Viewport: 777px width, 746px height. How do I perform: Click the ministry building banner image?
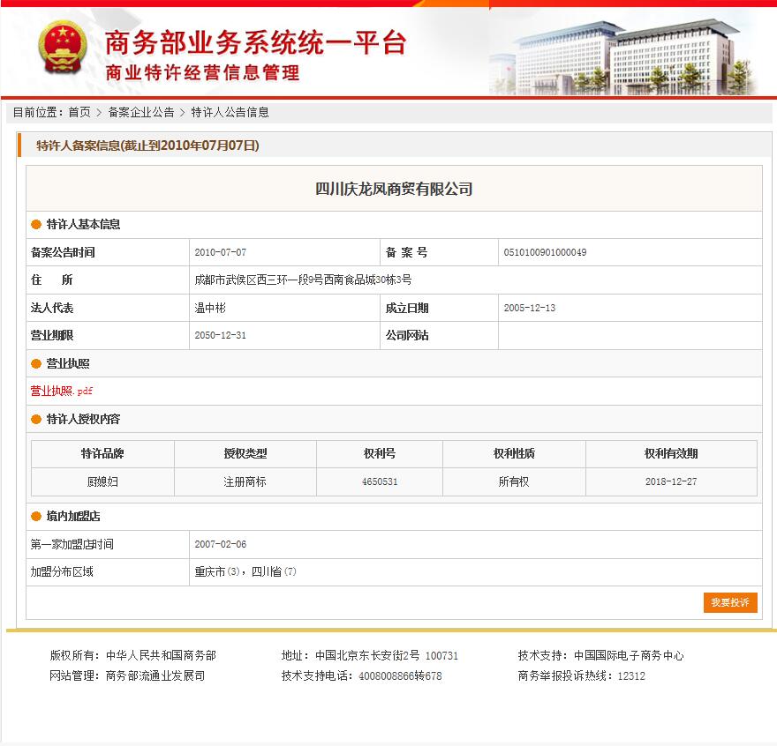(623, 57)
